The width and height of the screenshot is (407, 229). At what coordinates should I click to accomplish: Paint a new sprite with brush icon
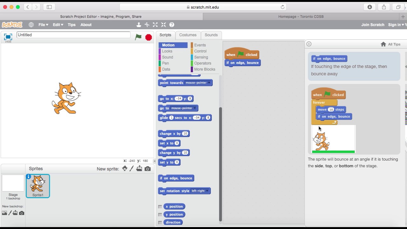[132, 169]
